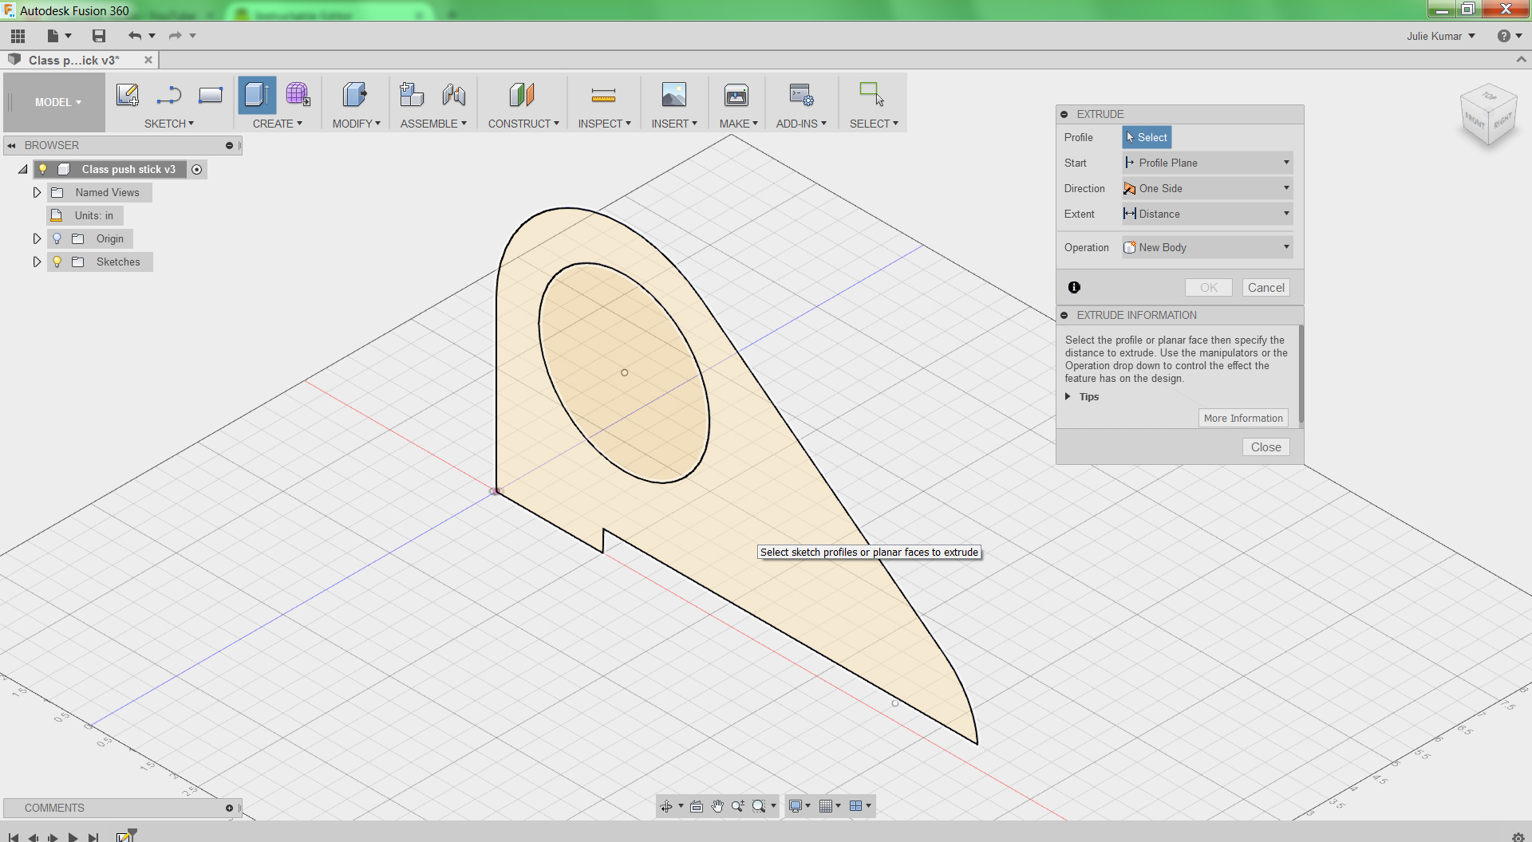Screen dimensions: 1532x842
Task: Click the Look At navigation icon
Action: [697, 806]
